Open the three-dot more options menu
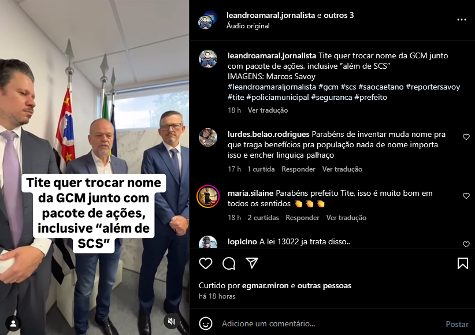The height and width of the screenshot is (335, 475). click(x=461, y=20)
